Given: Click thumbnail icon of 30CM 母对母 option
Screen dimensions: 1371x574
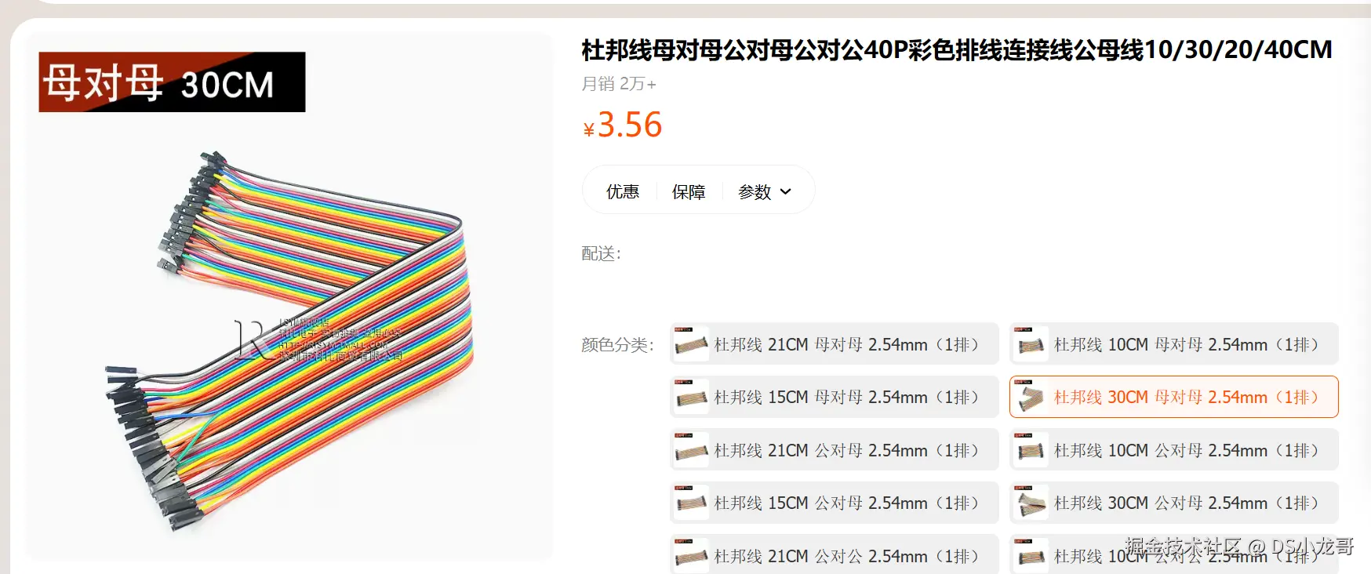Looking at the screenshot, I should (1031, 397).
